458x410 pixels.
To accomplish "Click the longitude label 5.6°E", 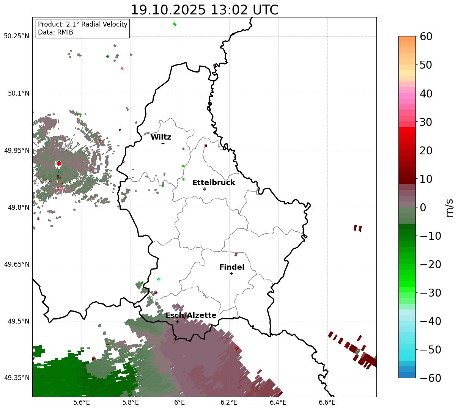I will pyautogui.click(x=82, y=402).
